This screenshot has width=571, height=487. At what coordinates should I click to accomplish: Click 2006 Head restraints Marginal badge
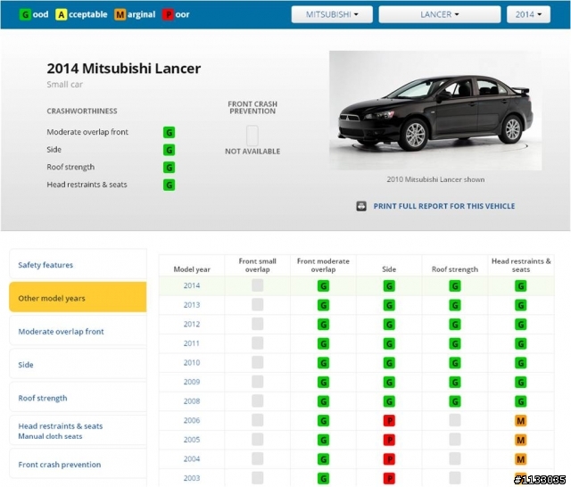(x=521, y=421)
